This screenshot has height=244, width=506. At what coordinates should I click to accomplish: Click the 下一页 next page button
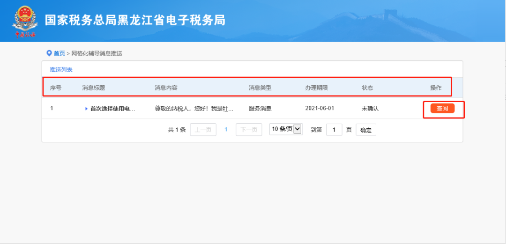pos(249,130)
